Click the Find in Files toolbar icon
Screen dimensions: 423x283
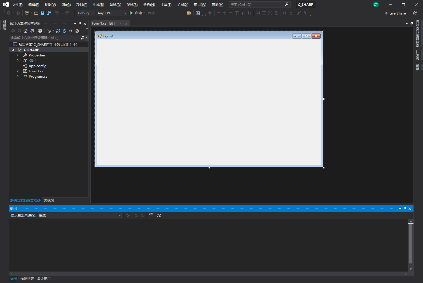[x=189, y=13]
